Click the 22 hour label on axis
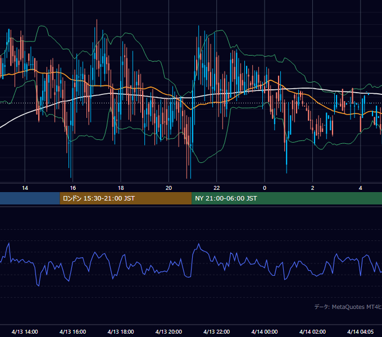The width and height of the screenshot is (382, 337). 217,188
